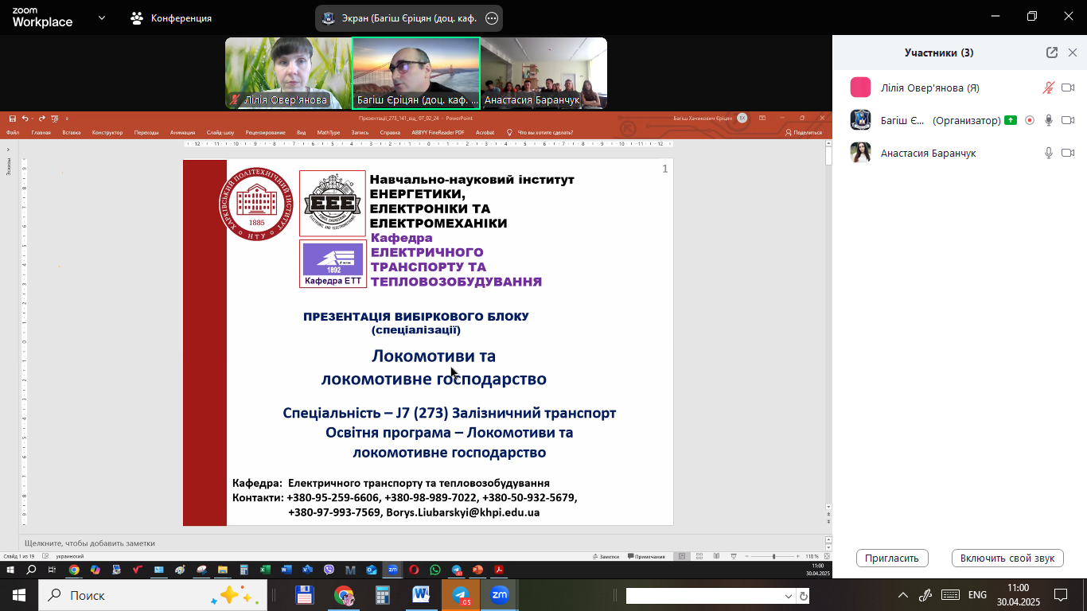Screen dimensions: 1087x611
Task: Switch to reading view in PowerPoint status bar
Action: [x=717, y=556]
